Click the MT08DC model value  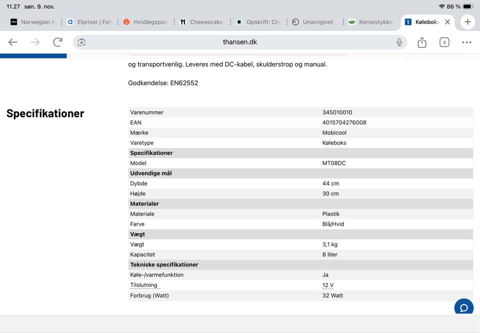[334, 163]
